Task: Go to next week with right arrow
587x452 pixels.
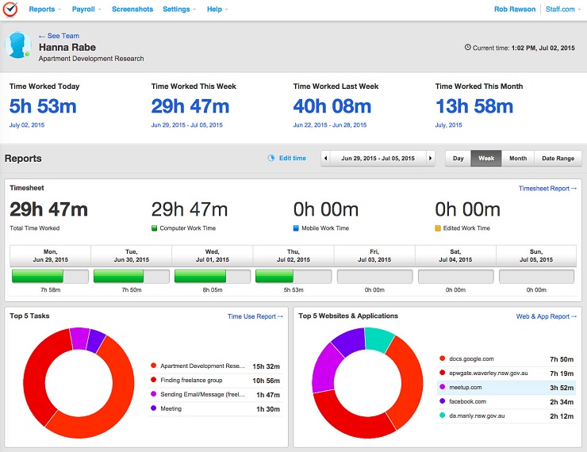Action: tap(430, 159)
